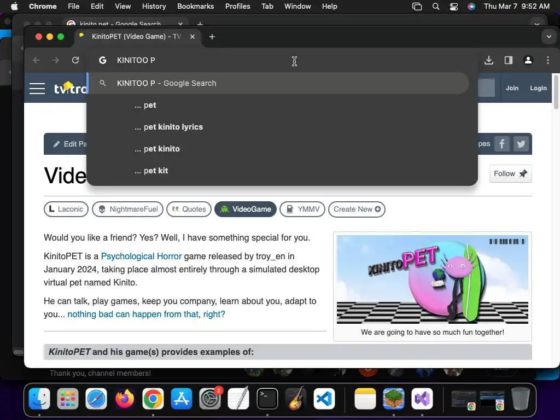This screenshot has height=420, width=560.
Task: Toggle the Chrome side panel icon
Action: (x=509, y=60)
